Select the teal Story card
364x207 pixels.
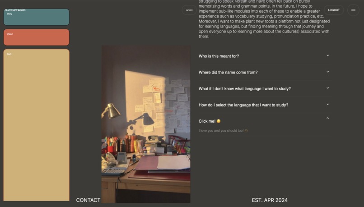pyautogui.click(x=37, y=17)
